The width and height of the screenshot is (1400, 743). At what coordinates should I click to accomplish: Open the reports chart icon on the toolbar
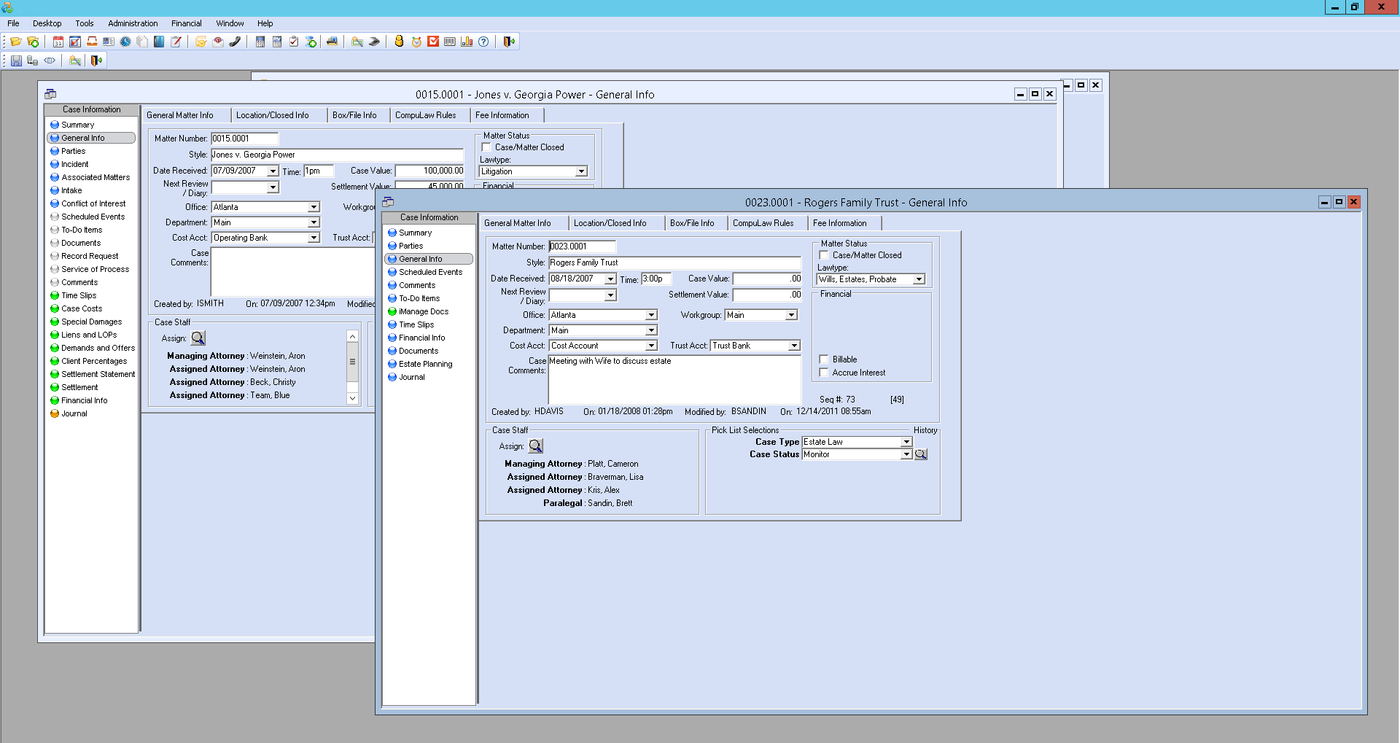point(467,42)
